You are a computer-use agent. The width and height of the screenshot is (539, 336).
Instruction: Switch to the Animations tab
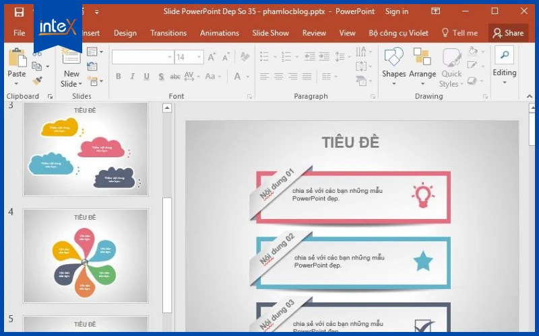click(220, 33)
